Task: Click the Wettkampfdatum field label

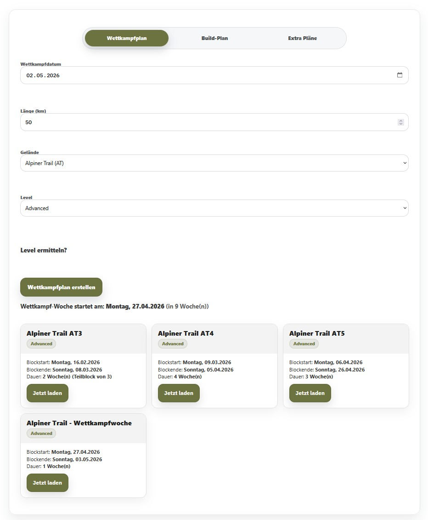Action: coord(41,64)
